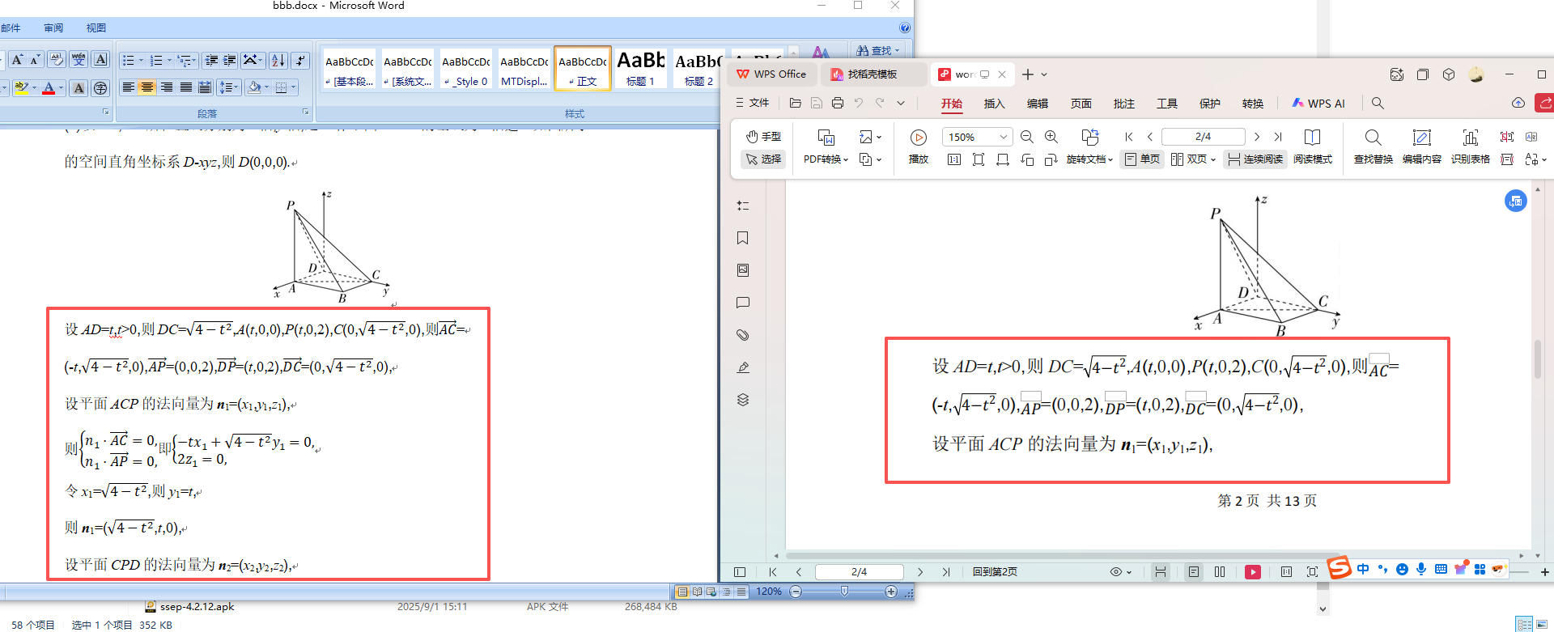
Task: Open the File menu in WPS
Action: coord(753,103)
